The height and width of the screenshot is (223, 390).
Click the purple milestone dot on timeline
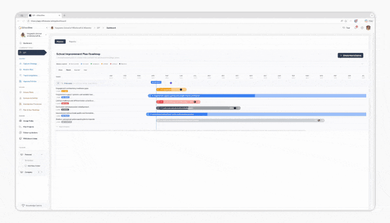pyautogui.click(x=171, y=83)
